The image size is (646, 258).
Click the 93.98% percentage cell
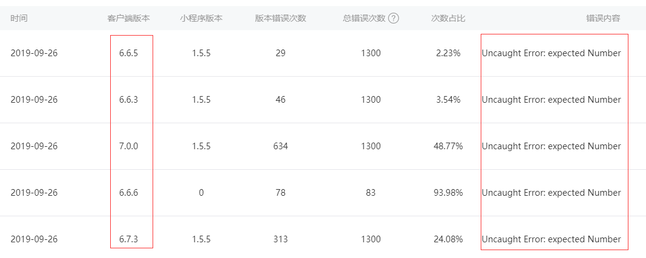pyautogui.click(x=448, y=193)
